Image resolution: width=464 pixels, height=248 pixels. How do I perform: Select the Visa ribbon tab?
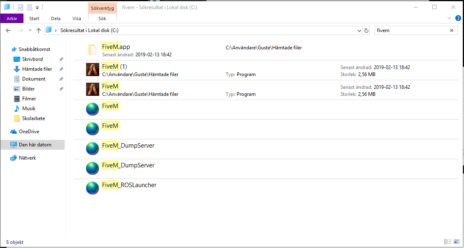coord(77,19)
